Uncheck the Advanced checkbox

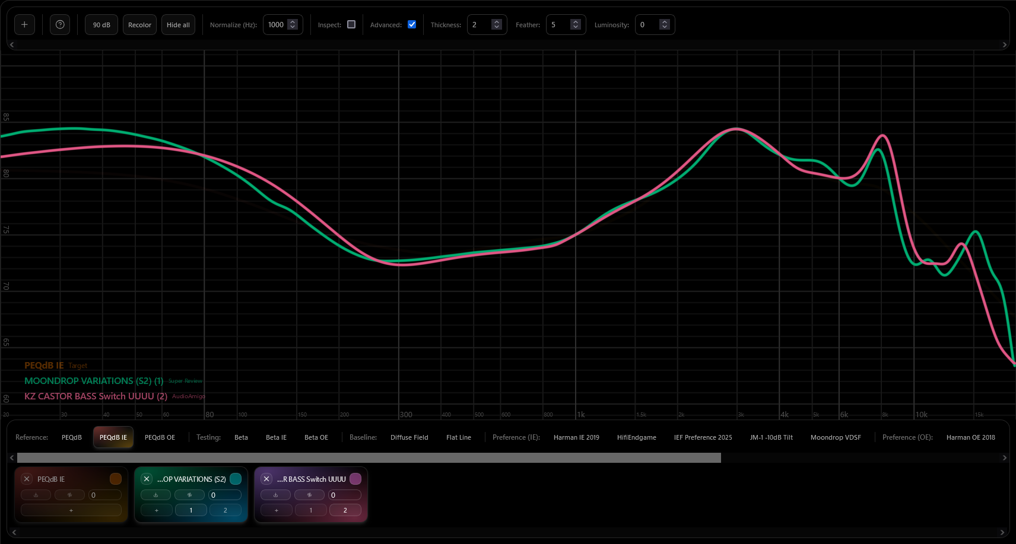[412, 24]
